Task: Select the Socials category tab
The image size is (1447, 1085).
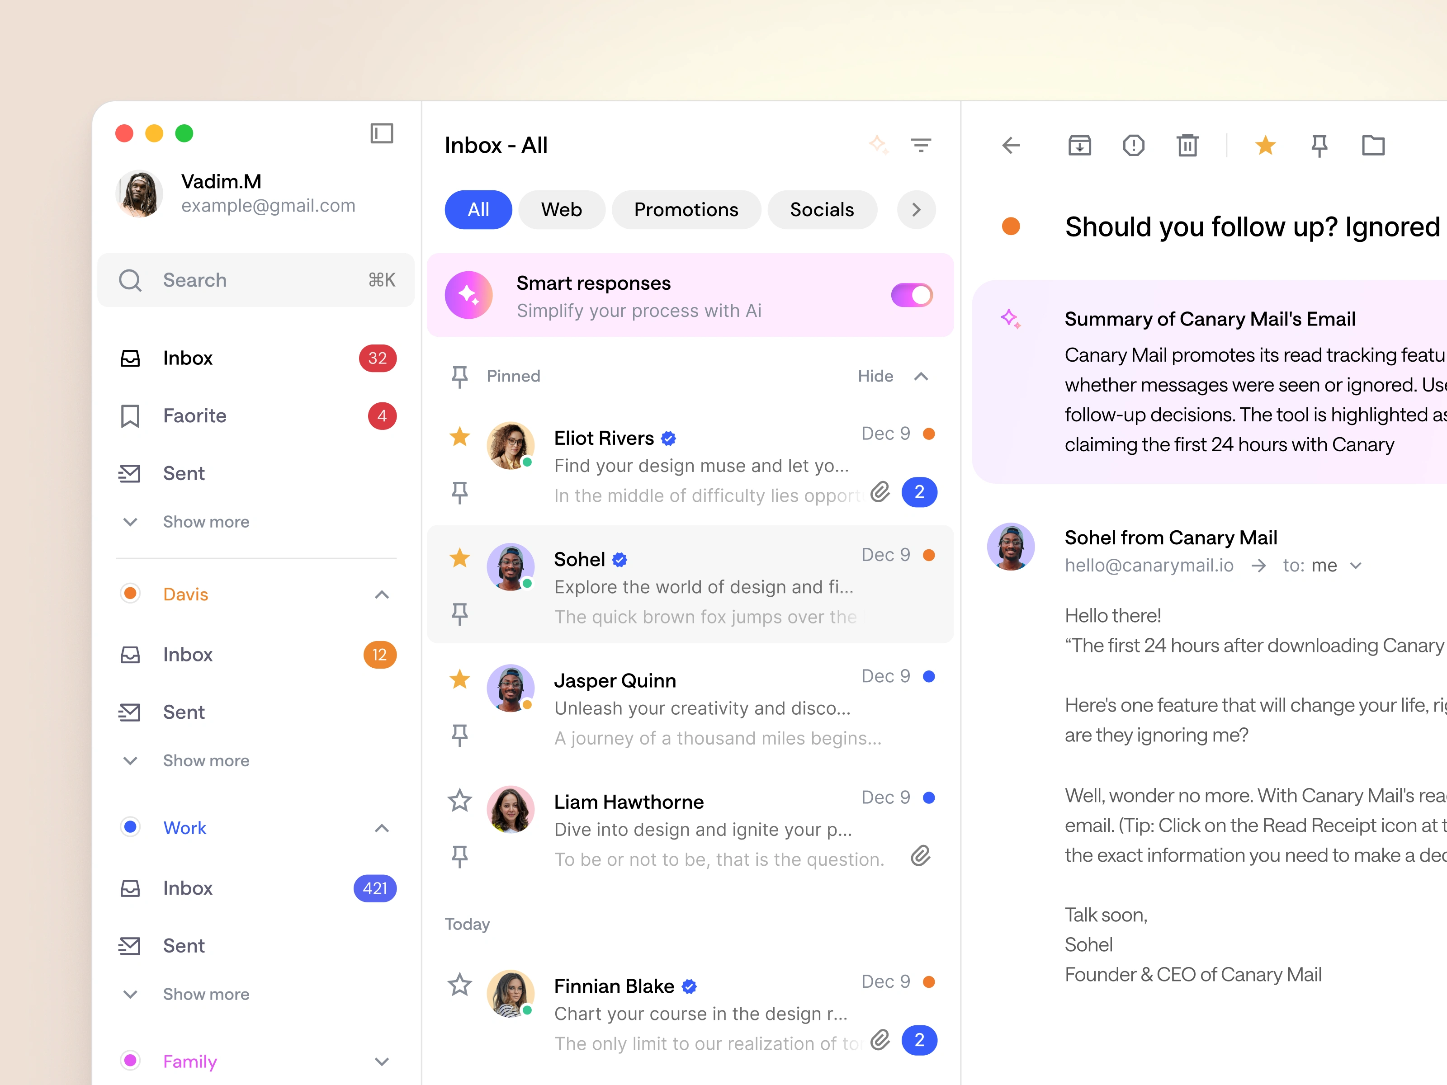Action: pyautogui.click(x=822, y=210)
